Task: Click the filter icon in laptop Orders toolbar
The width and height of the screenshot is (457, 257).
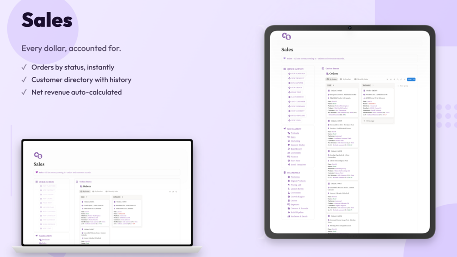Action: [x=170, y=191]
